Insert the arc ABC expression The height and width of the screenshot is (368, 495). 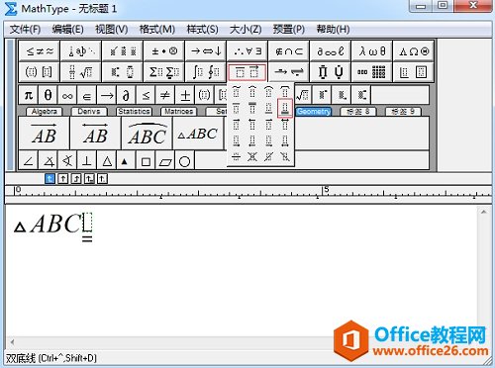147,134
